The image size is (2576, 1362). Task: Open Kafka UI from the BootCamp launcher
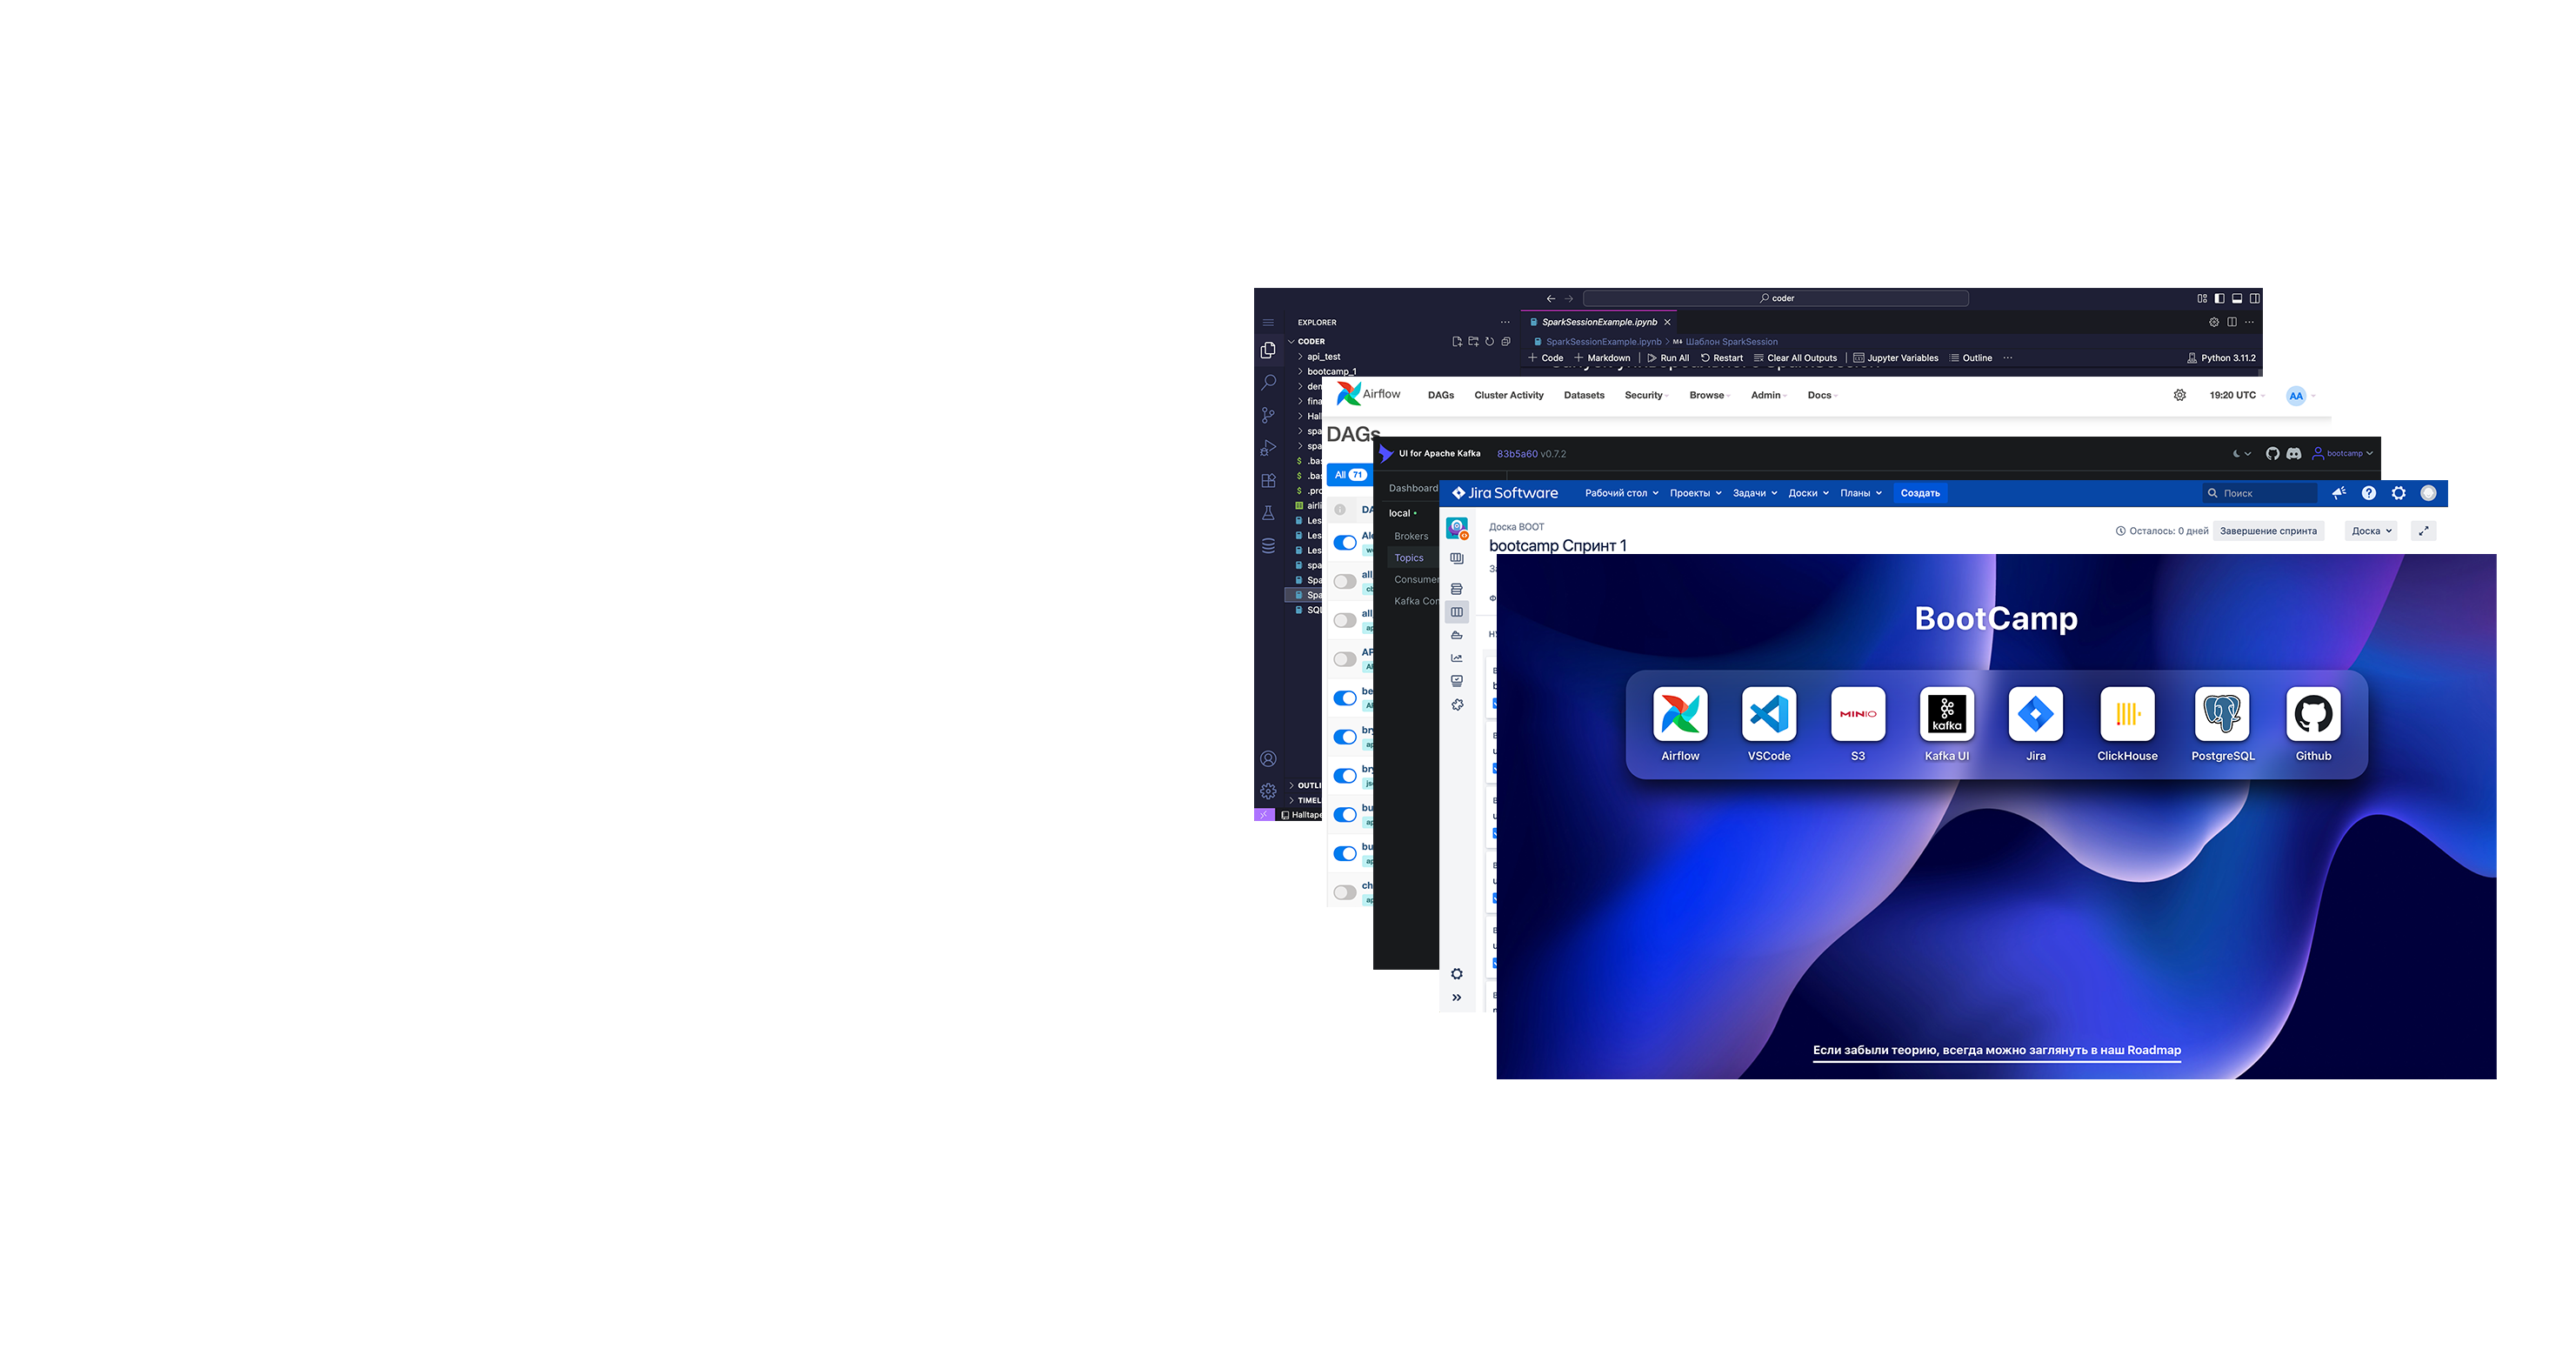tap(1947, 714)
